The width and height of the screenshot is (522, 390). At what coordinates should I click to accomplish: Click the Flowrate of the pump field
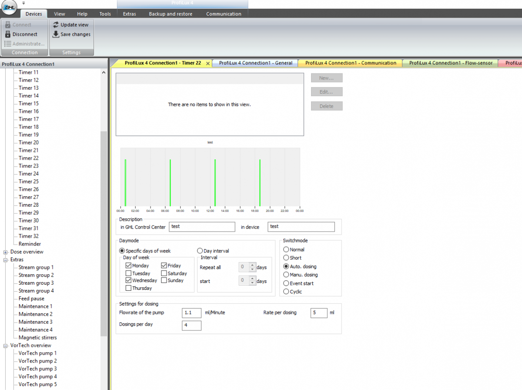[x=191, y=313]
